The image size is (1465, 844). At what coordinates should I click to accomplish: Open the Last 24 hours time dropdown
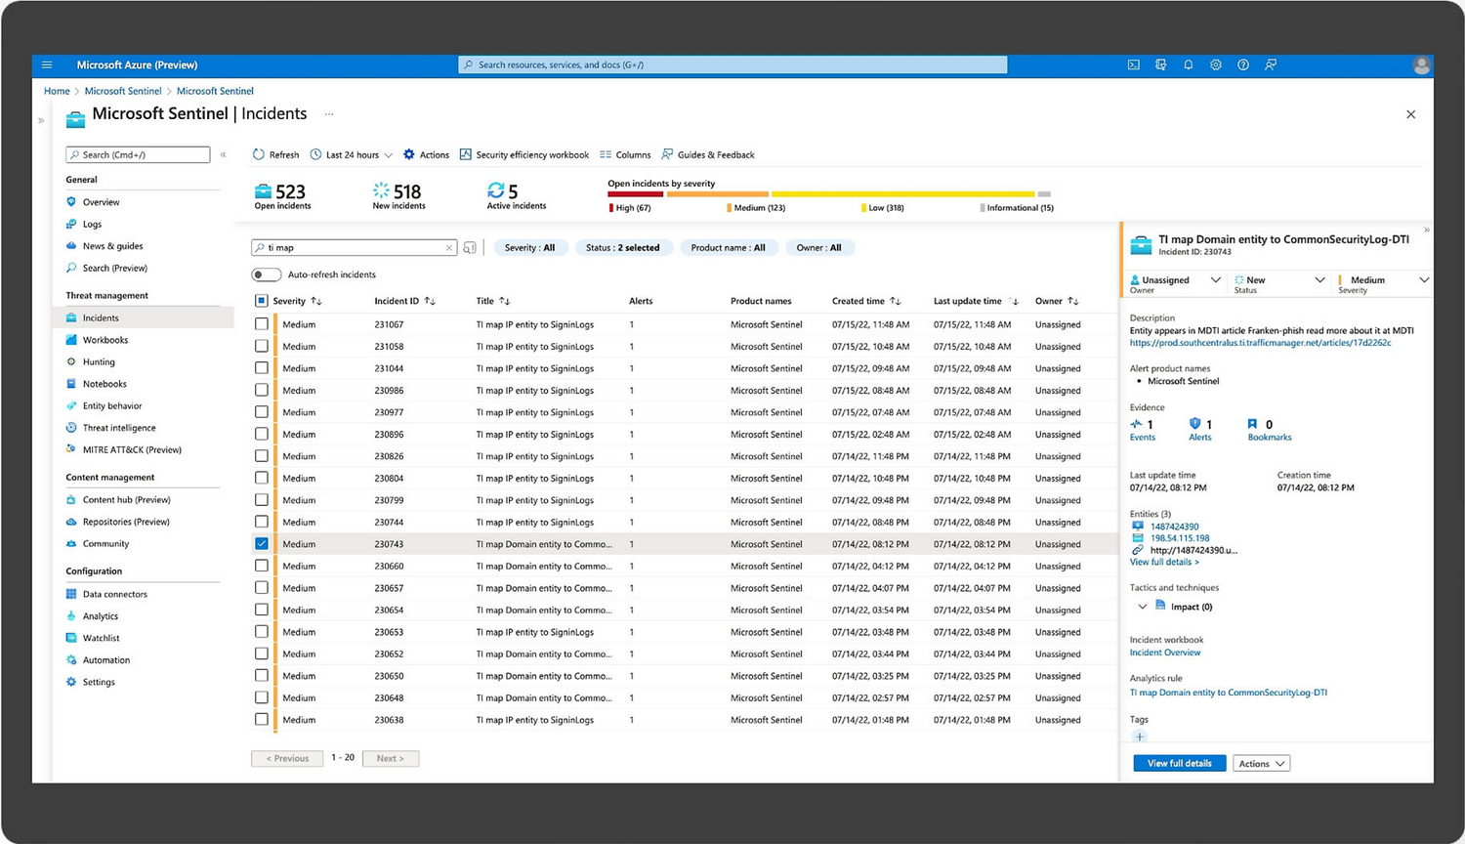[x=352, y=154]
